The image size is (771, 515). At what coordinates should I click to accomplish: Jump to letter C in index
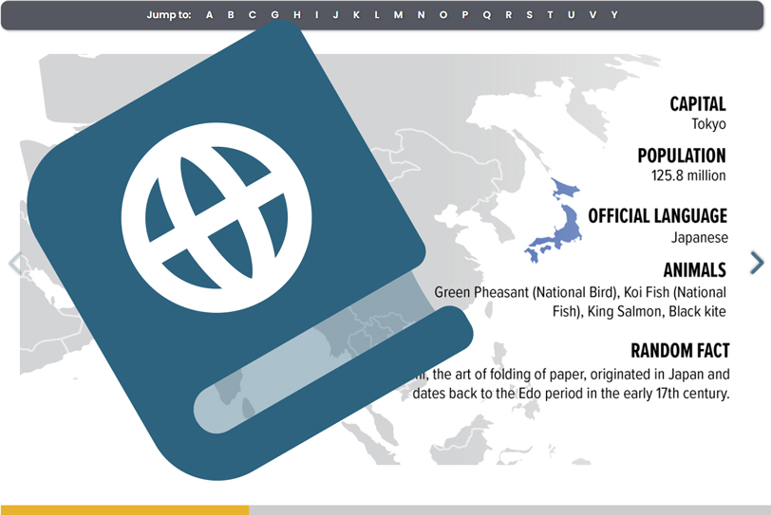[x=253, y=15]
